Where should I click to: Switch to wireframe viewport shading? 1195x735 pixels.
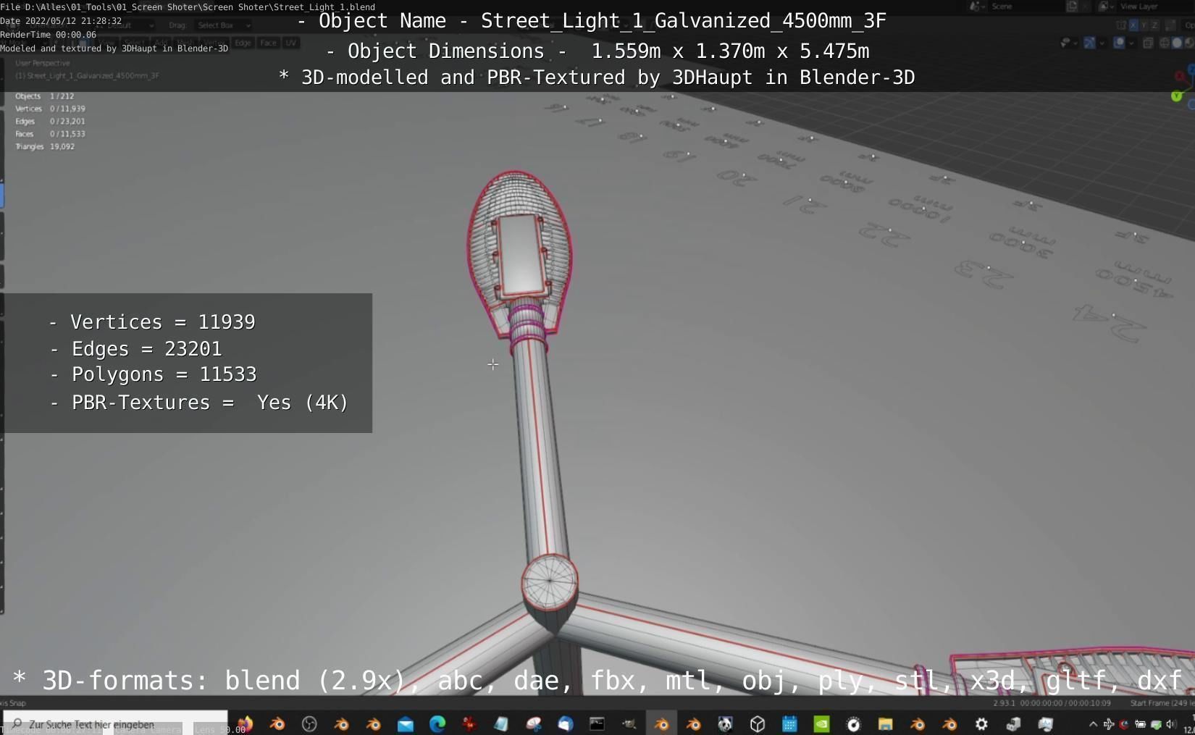pyautogui.click(x=1165, y=43)
